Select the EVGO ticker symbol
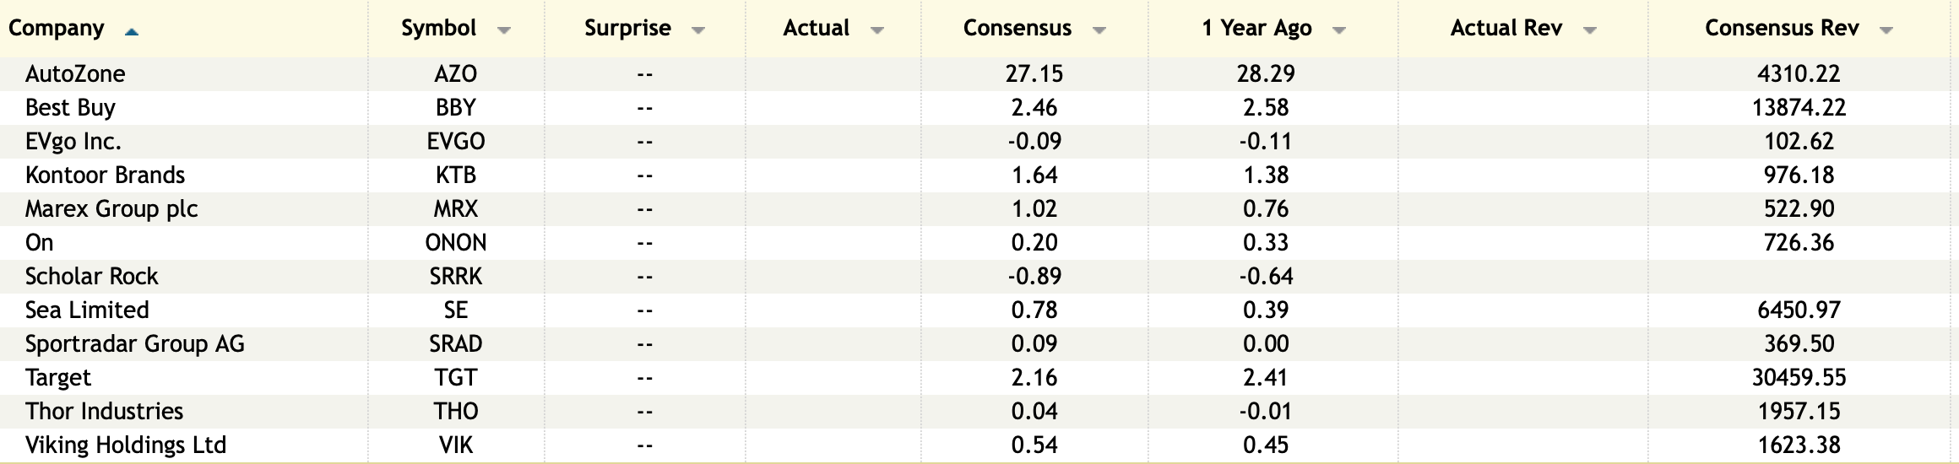1959x464 pixels. (x=456, y=142)
